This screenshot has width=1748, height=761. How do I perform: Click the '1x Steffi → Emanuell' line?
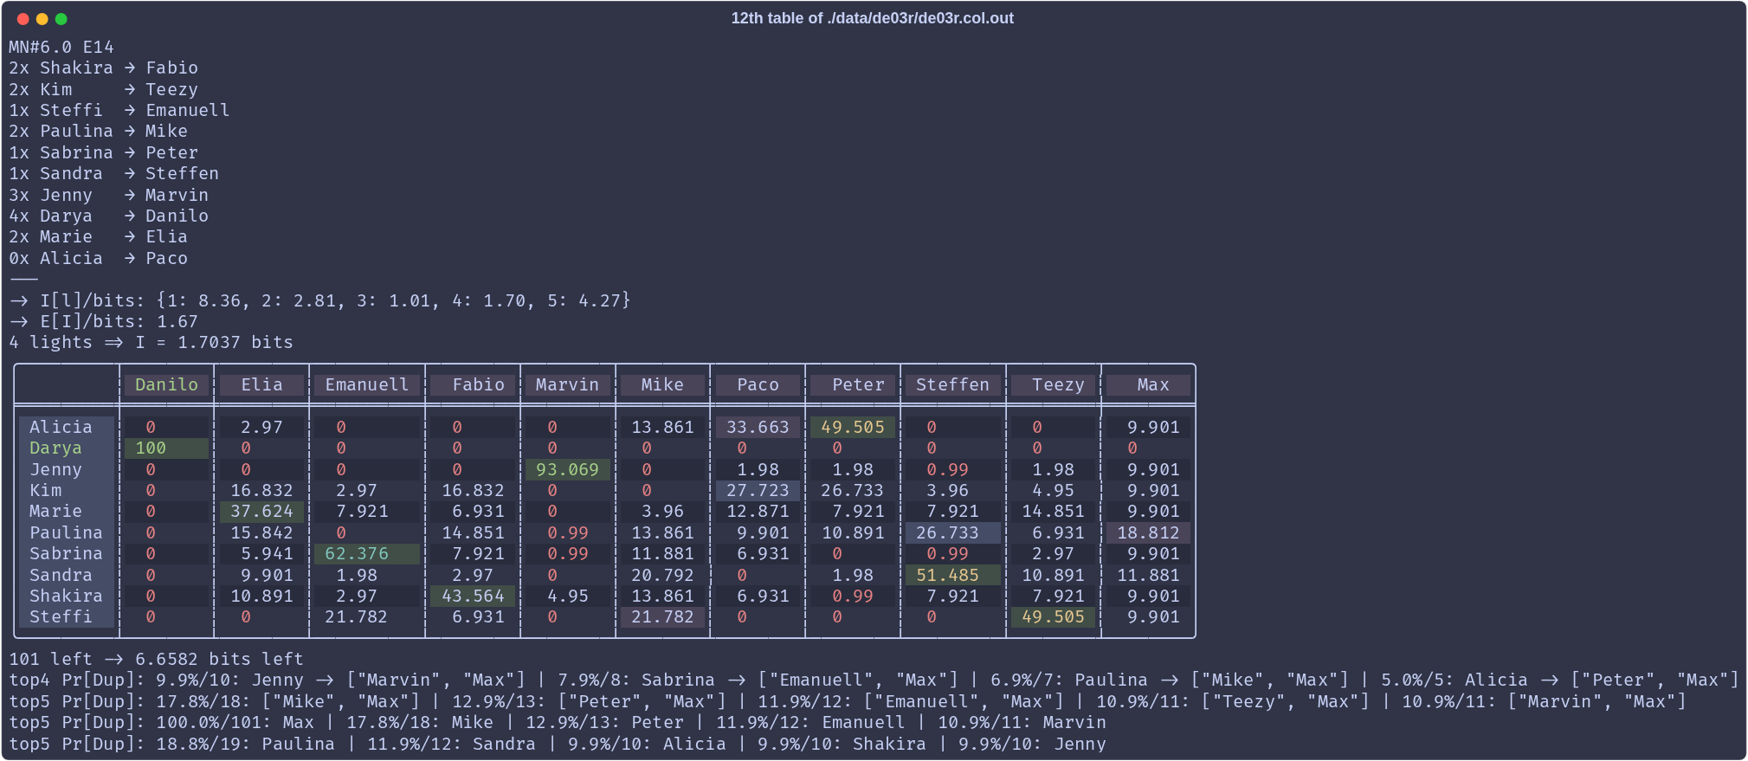(119, 111)
